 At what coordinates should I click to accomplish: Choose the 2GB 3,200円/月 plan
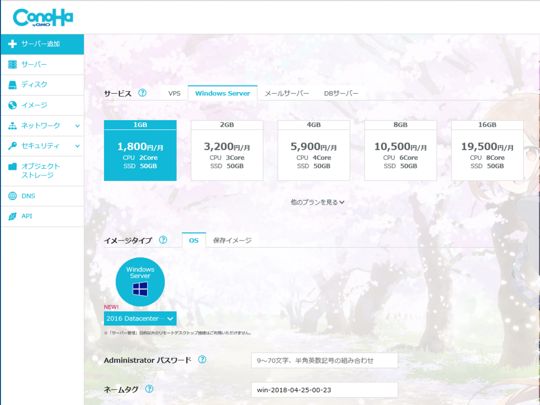coord(227,150)
